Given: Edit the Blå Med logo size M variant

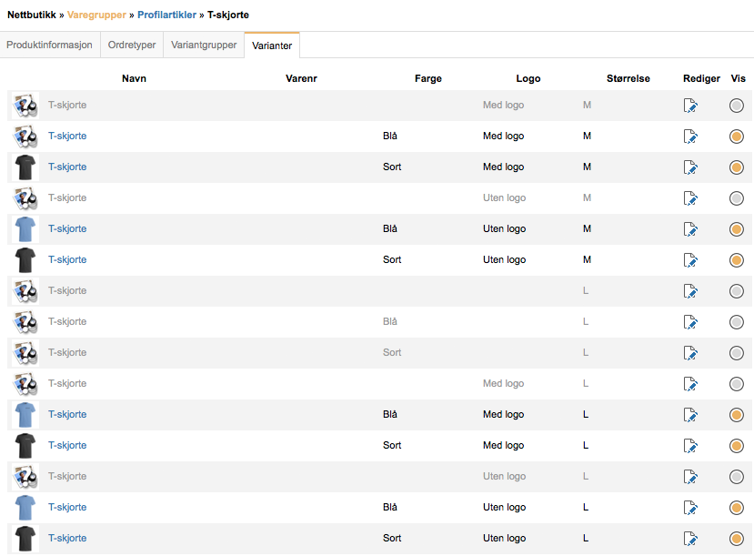Looking at the screenshot, I should point(690,136).
